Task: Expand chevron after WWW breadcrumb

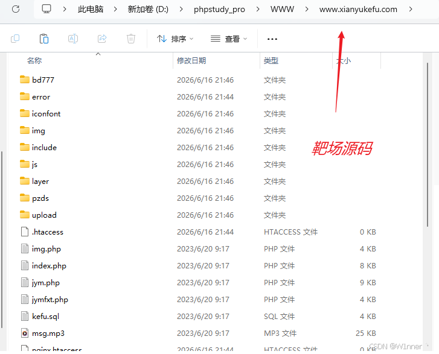Action: pyautogui.click(x=307, y=9)
